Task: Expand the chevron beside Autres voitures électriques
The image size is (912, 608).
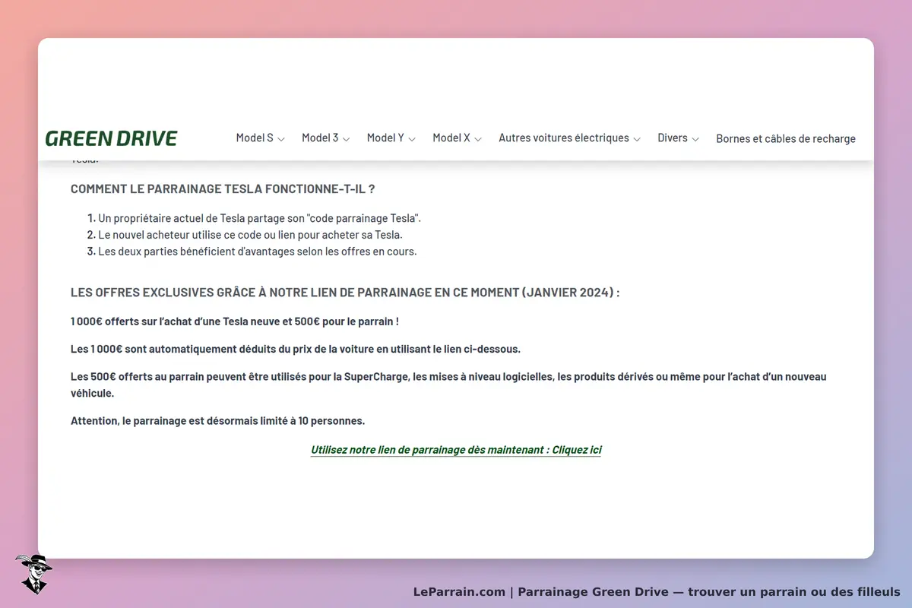Action: (637, 139)
